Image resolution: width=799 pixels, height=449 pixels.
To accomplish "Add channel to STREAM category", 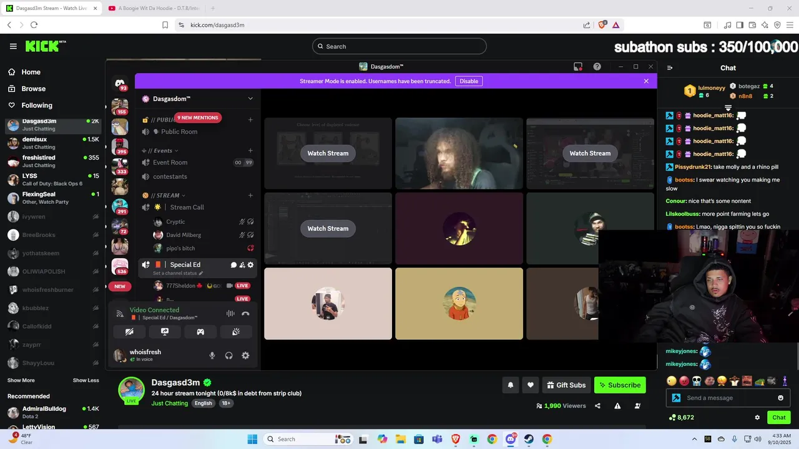I will [x=250, y=195].
